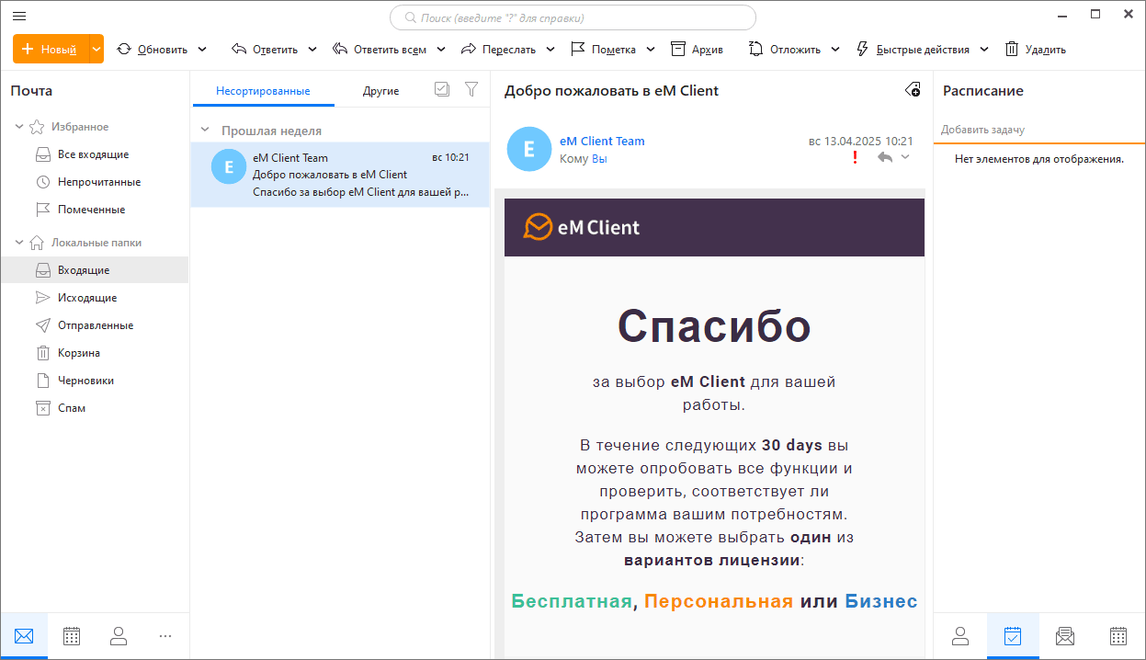The image size is (1146, 660).
Task: Switch to the Несортированные tab
Action: (263, 91)
